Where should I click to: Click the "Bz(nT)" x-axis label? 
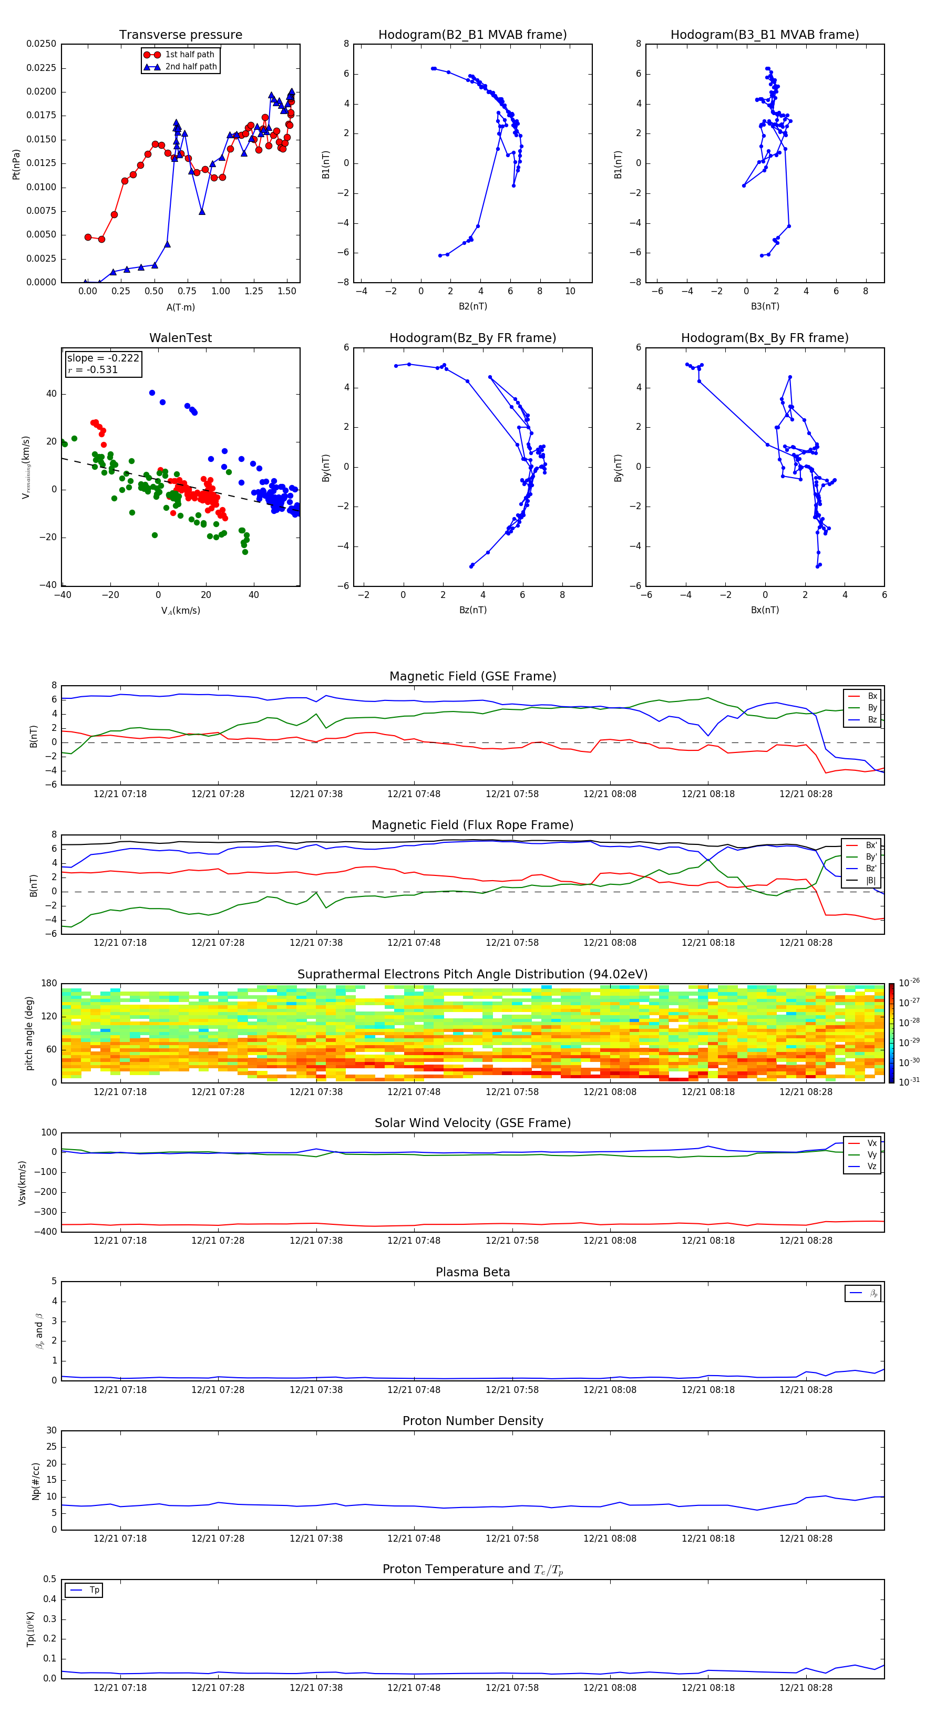[472, 610]
